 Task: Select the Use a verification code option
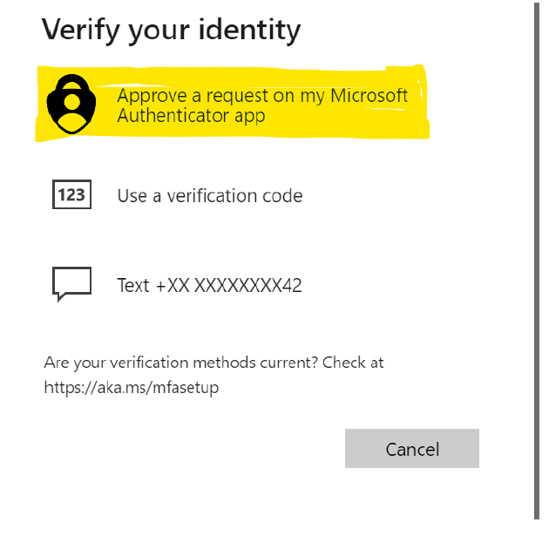[209, 196]
